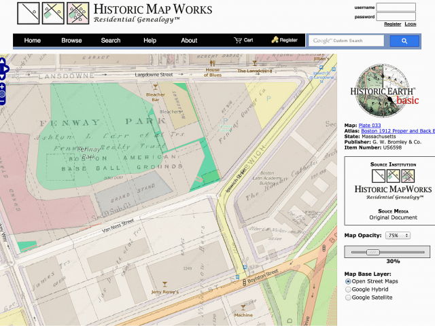
Task: Click the first header logo tile with diagonal line
Action: (x=29, y=13)
